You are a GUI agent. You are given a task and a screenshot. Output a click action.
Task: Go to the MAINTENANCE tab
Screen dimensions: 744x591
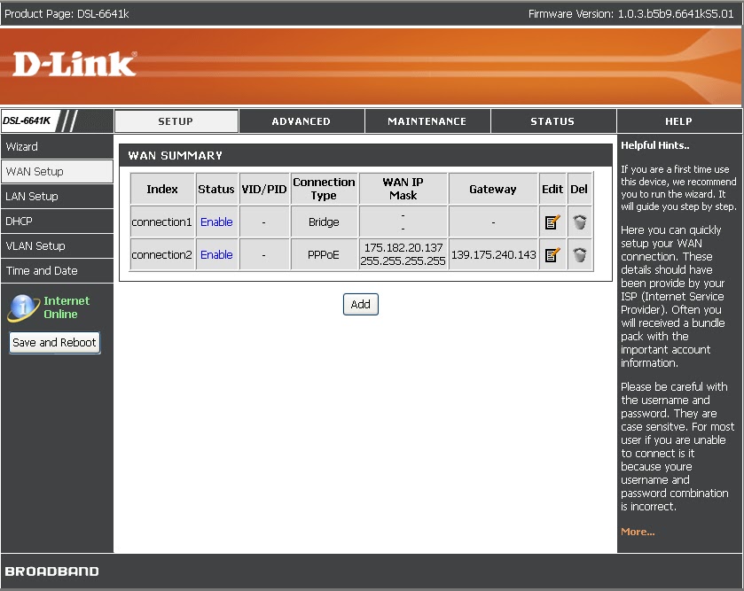click(427, 121)
